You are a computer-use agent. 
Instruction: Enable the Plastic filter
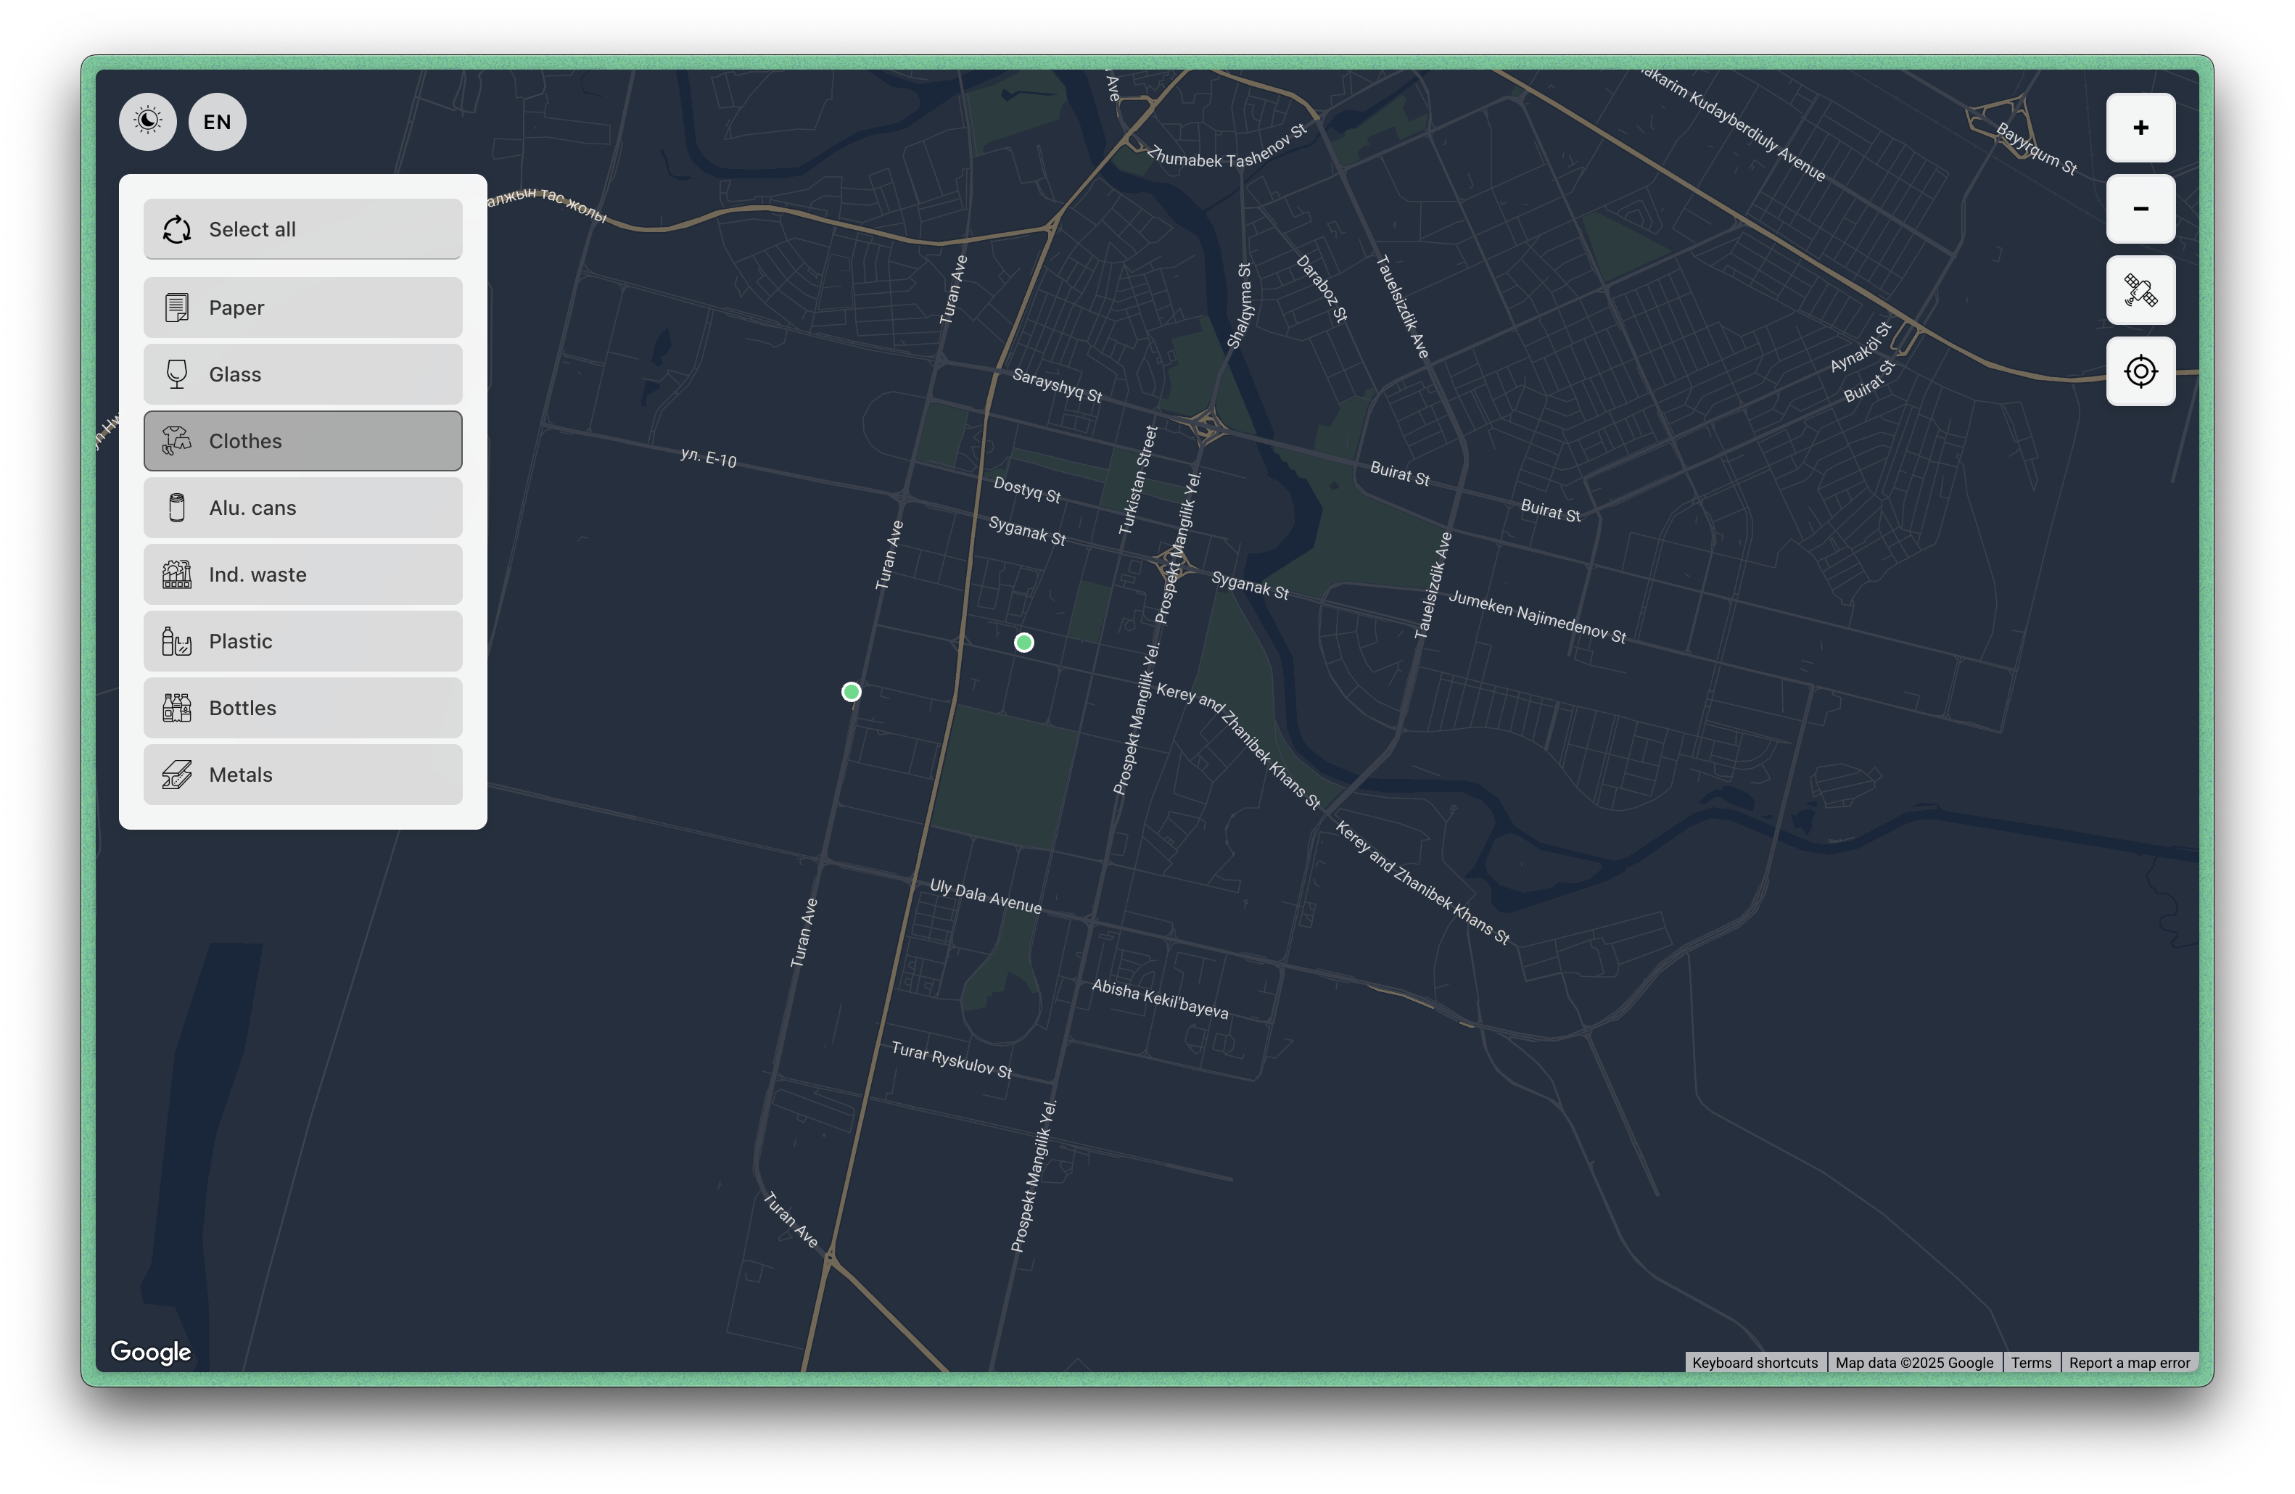click(x=302, y=641)
